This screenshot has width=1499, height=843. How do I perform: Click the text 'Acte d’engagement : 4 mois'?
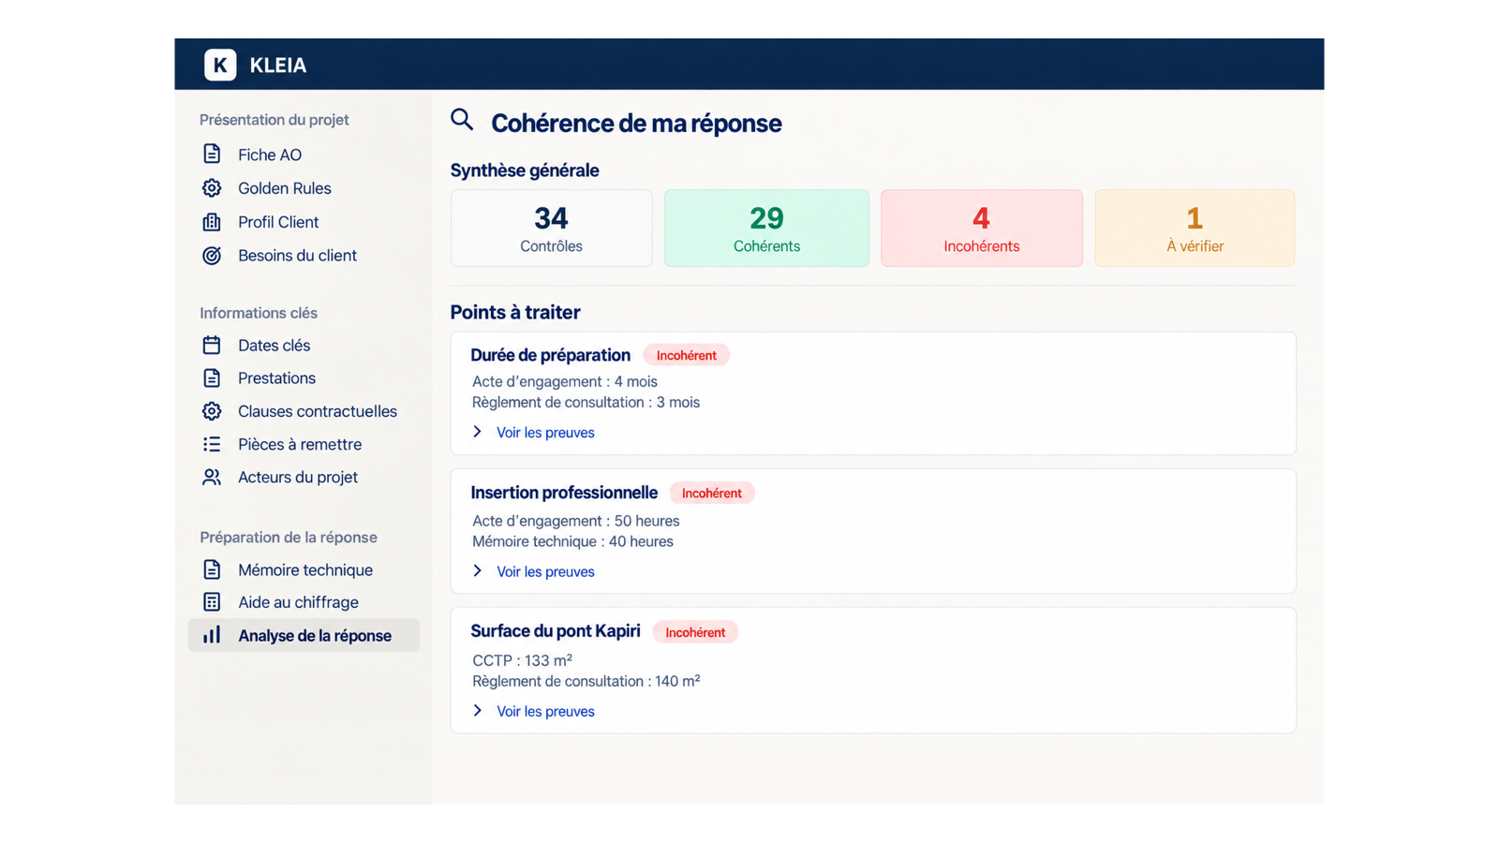tap(565, 381)
